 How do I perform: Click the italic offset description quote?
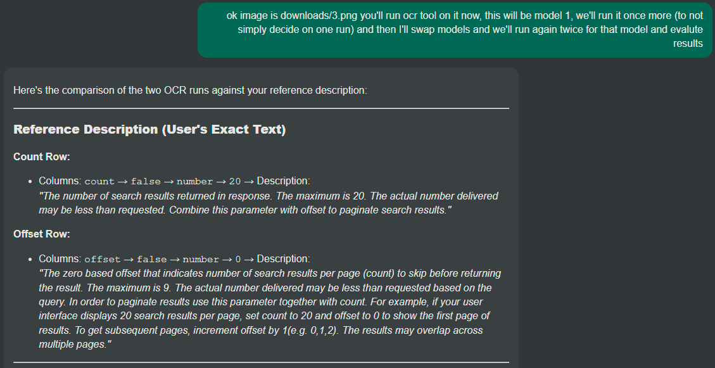coord(266,308)
